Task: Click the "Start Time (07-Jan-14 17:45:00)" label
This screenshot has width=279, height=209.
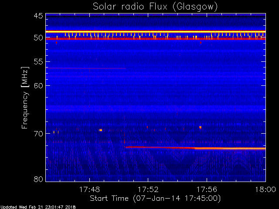Action: tap(155, 198)
